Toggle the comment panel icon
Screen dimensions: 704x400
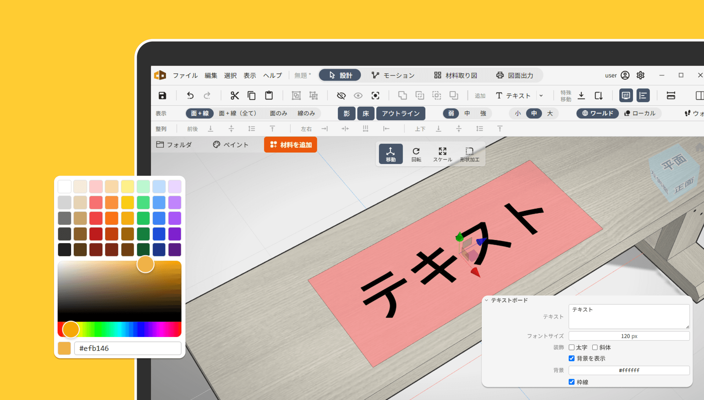[626, 96]
